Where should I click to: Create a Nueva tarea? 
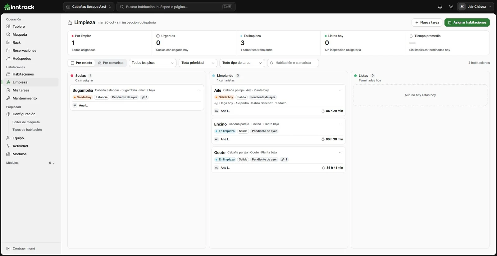[x=427, y=23]
